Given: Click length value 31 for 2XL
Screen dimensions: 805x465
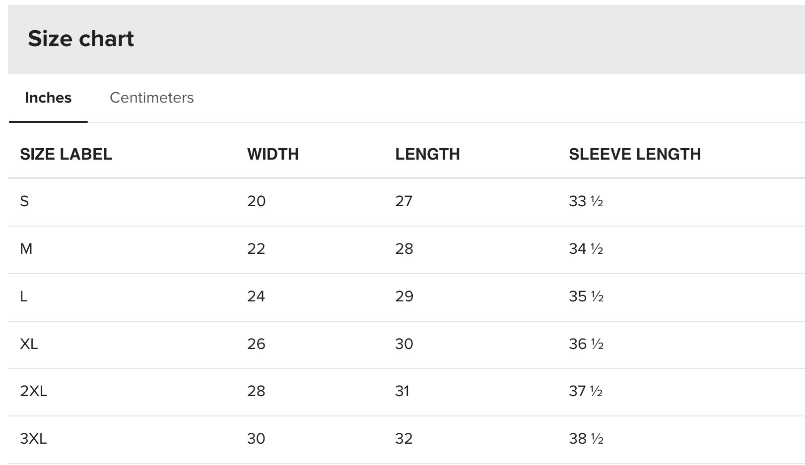Looking at the screenshot, I should pos(402,391).
